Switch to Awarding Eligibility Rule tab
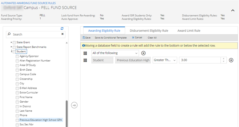The height and width of the screenshot is (127, 239). point(104,30)
